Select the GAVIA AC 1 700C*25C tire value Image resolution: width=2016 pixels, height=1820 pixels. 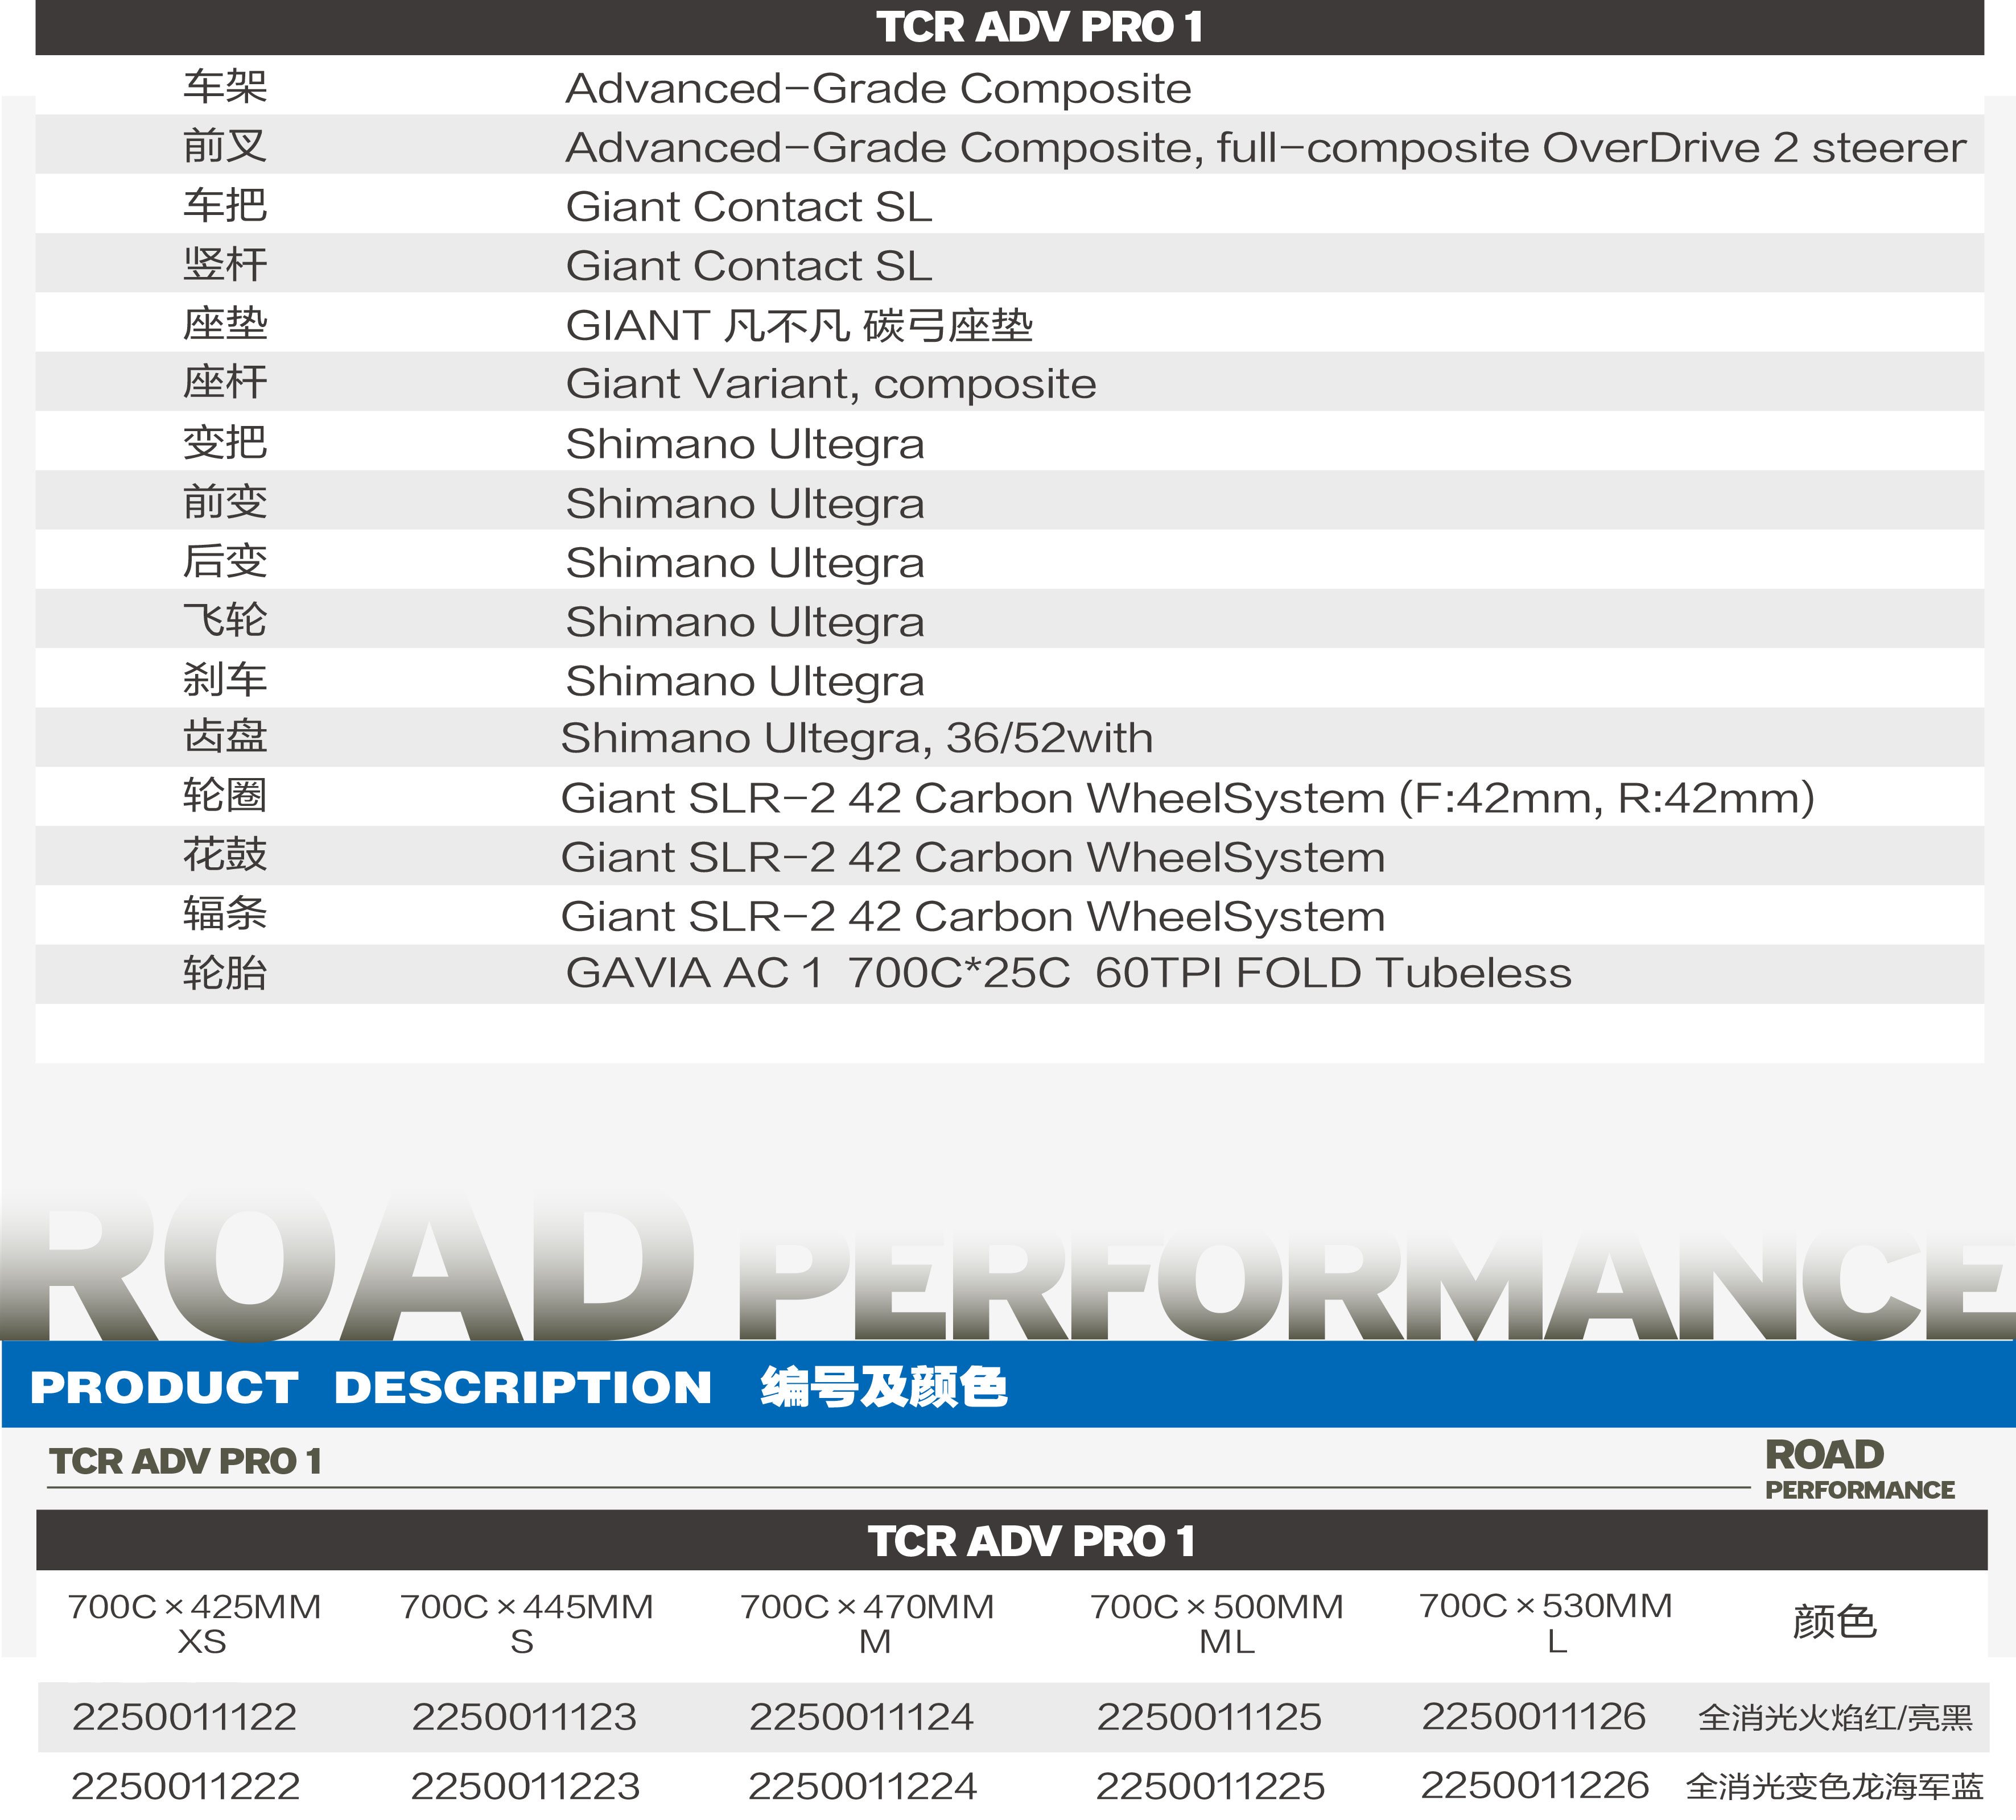(x=1069, y=973)
